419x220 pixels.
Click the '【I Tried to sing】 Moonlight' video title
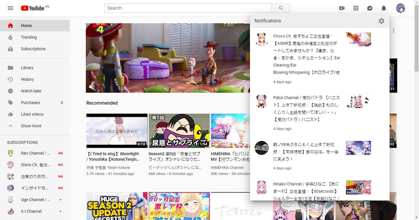pyautogui.click(x=112, y=157)
